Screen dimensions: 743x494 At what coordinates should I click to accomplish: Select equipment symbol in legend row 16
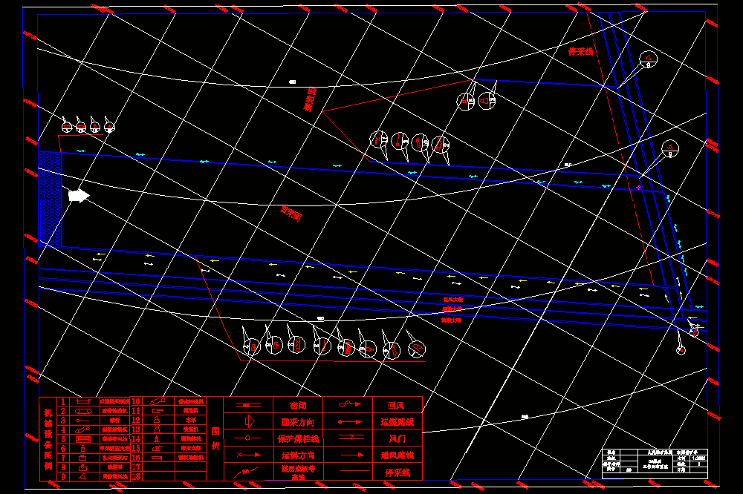coord(157,458)
